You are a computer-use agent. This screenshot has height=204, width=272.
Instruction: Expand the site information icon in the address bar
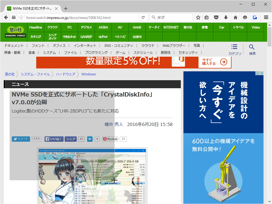21,17
